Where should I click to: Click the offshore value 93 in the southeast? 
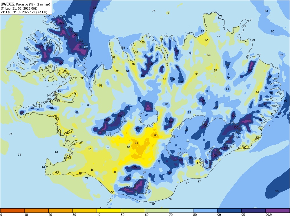point(277,191)
